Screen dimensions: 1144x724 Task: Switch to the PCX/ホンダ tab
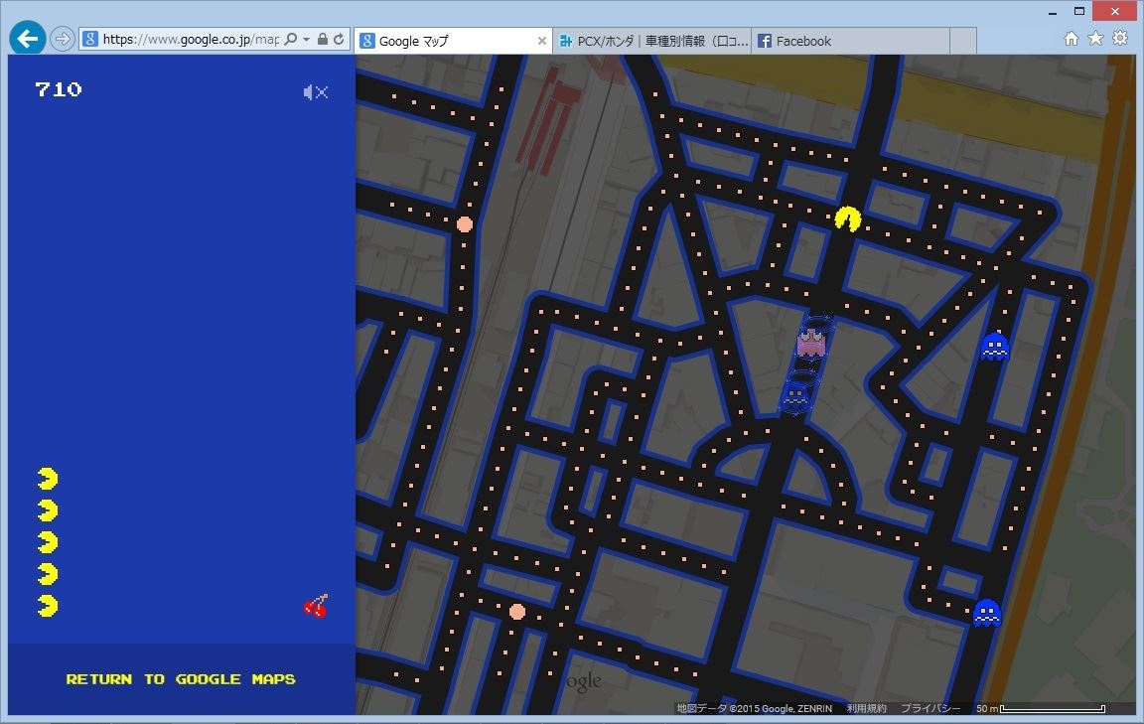click(652, 41)
